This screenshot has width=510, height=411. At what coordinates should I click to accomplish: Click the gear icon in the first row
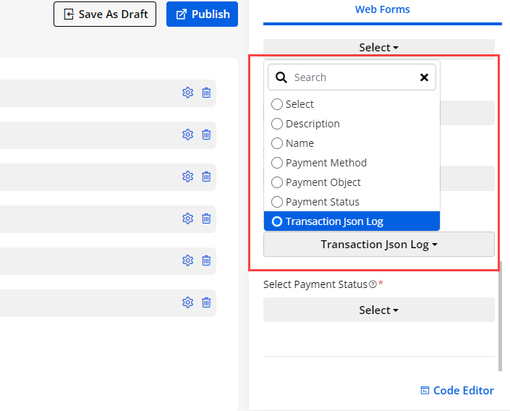point(187,93)
